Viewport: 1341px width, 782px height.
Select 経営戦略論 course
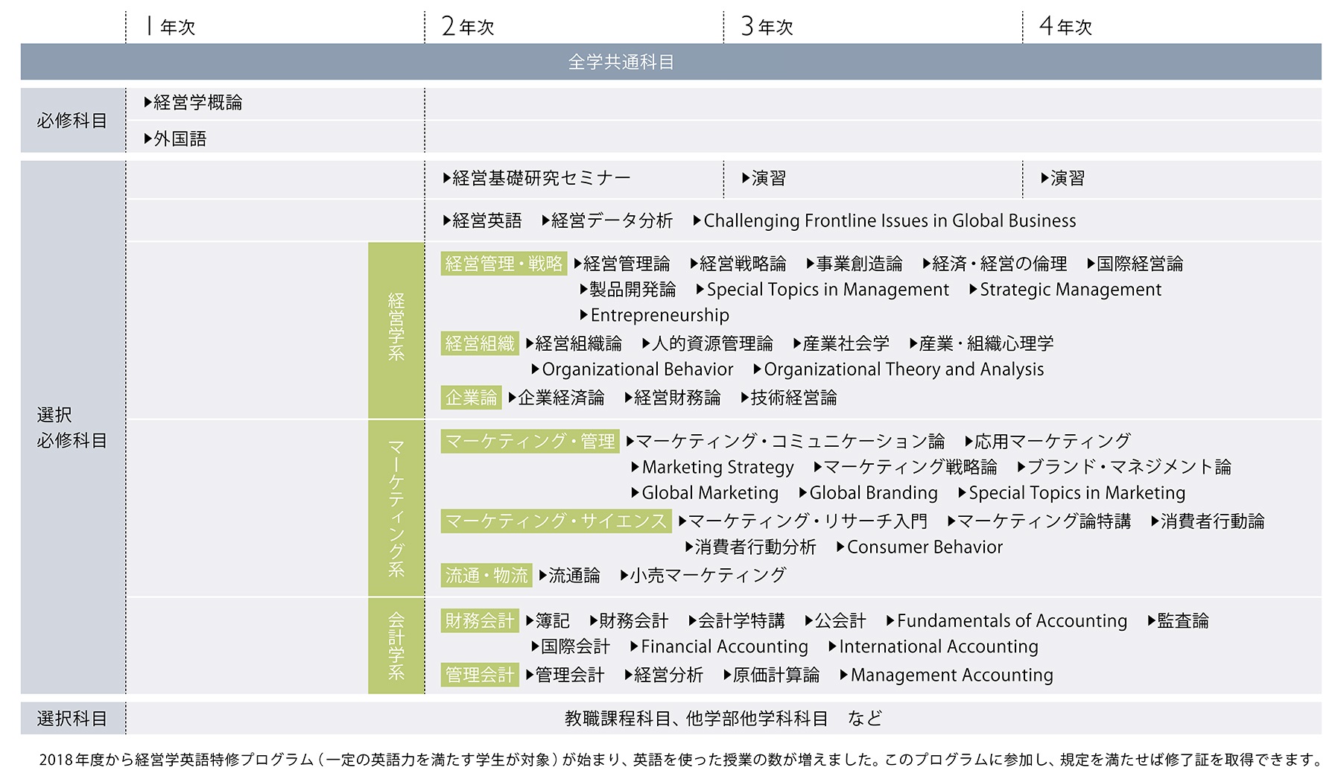tap(738, 264)
